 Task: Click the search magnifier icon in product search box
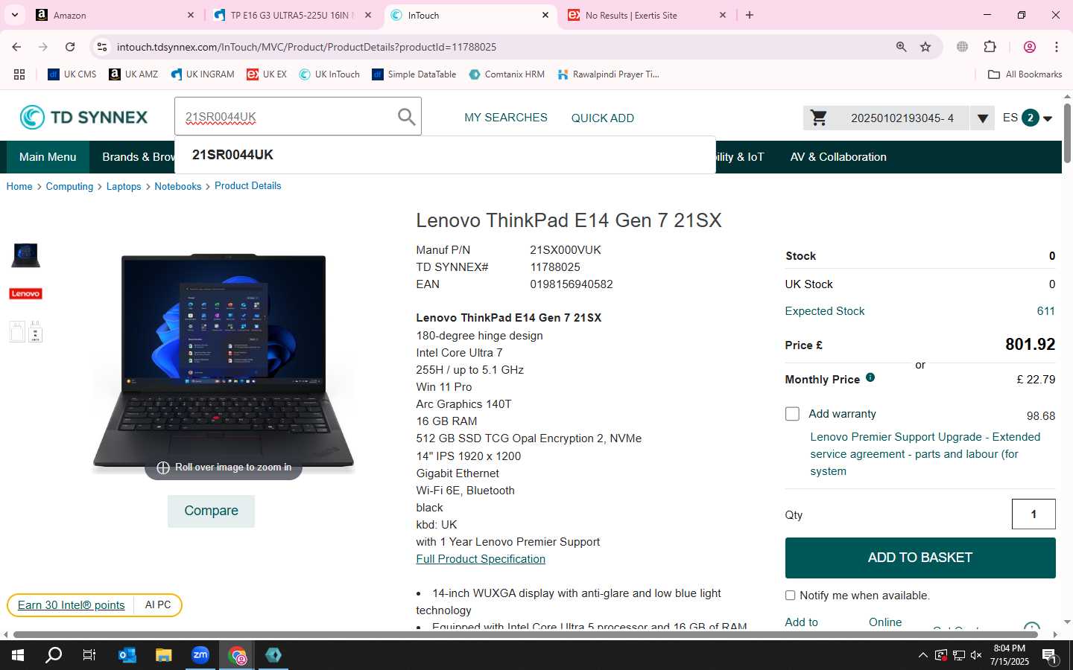(x=406, y=117)
